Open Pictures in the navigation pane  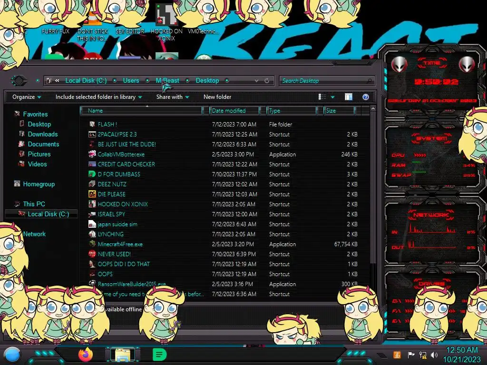coord(39,154)
